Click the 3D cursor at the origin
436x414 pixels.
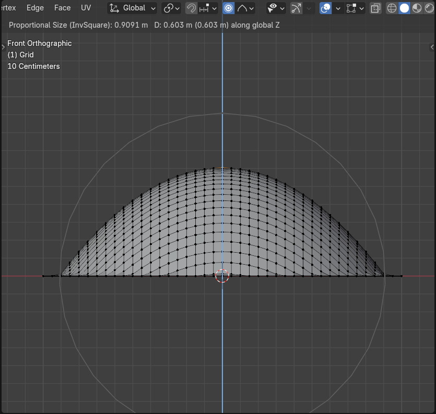(x=222, y=276)
